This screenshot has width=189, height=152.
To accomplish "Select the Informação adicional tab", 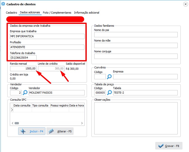I will coord(86,13).
